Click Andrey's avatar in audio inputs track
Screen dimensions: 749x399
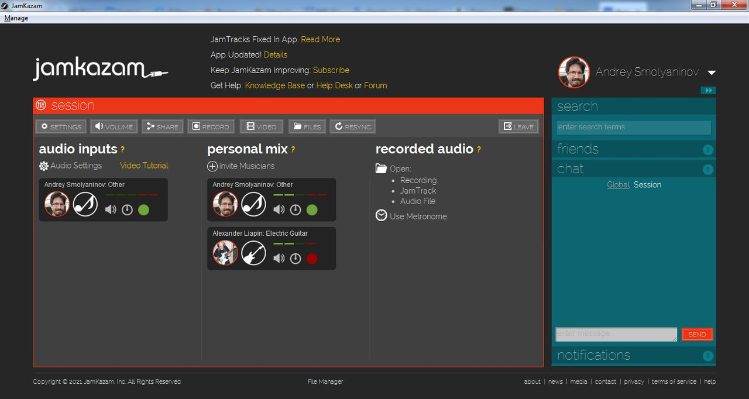(x=57, y=204)
